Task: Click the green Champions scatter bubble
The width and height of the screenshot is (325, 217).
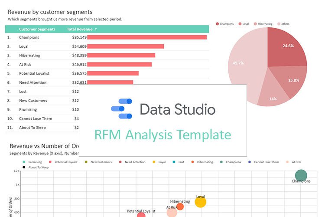Action: tap(301, 175)
